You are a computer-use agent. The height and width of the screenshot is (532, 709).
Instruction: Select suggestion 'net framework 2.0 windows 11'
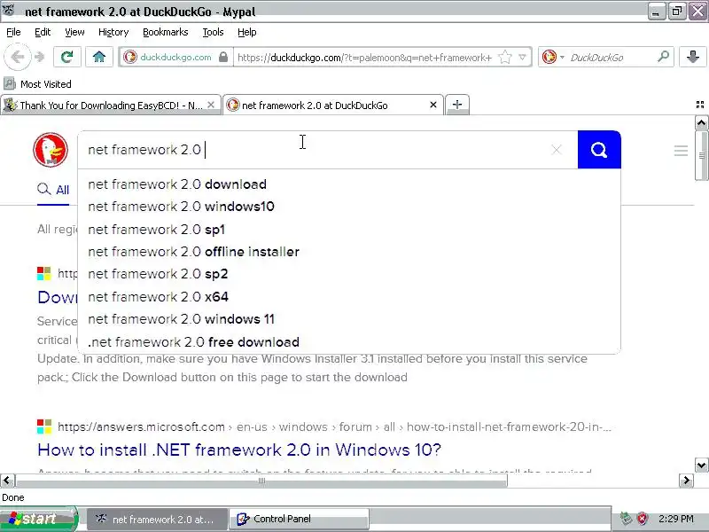pos(349,319)
